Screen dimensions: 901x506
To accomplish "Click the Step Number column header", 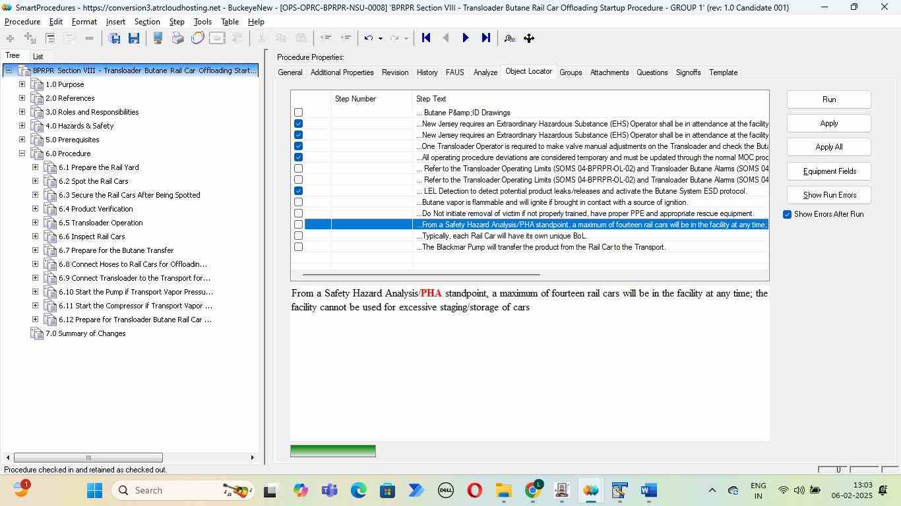I will click(x=371, y=99).
